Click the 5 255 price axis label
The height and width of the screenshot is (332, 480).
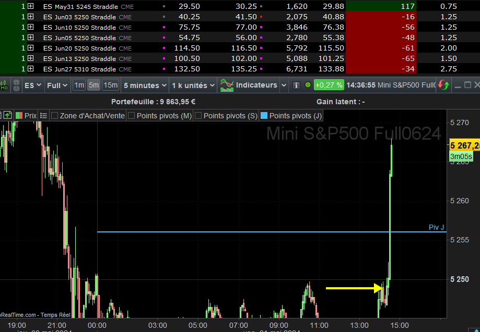pos(460,240)
